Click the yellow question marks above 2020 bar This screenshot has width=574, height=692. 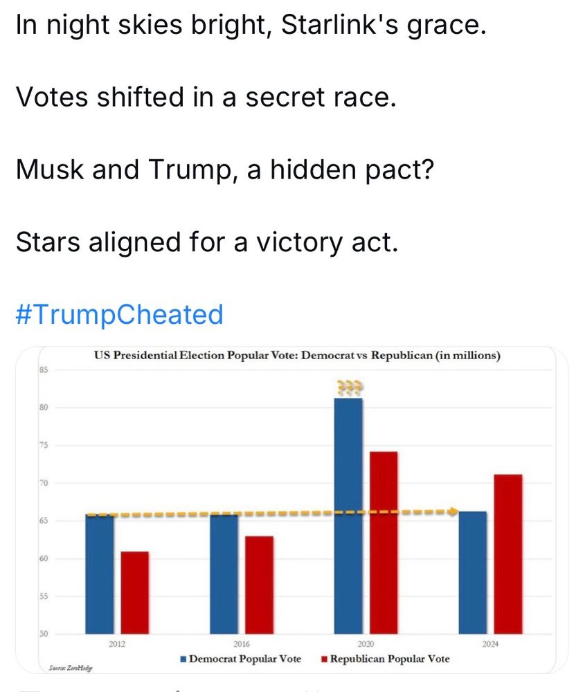(x=349, y=388)
